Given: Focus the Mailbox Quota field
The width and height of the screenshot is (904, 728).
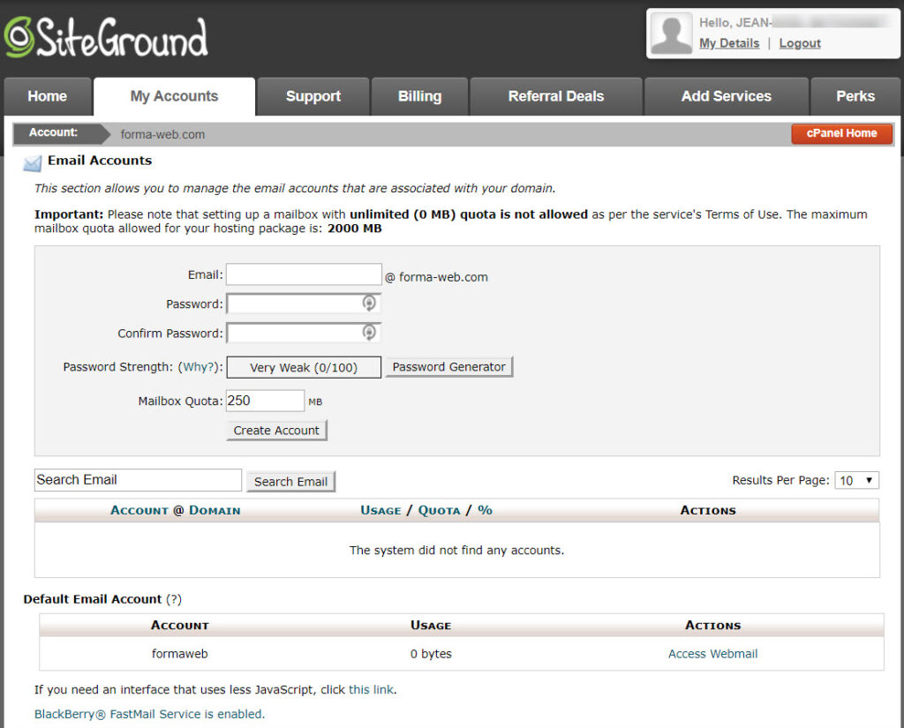Looking at the screenshot, I should [265, 401].
